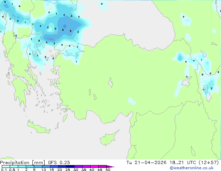Viewport: 221px width, 171px height.
Task: Click the '18..21' time range text
Action: click(177, 163)
